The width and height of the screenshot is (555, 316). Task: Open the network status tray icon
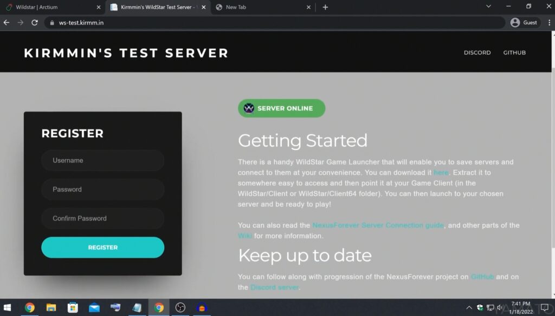click(490, 307)
